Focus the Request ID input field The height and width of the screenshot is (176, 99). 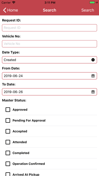49,28
